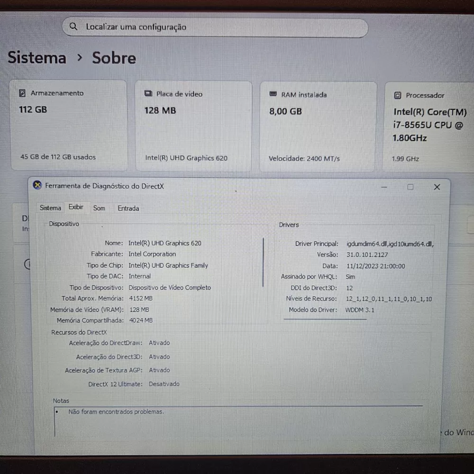Select the Exibir tab
The image size is (474, 474).
point(76,207)
